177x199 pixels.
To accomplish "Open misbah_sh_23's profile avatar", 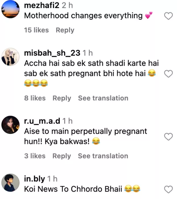I will point(11,57).
